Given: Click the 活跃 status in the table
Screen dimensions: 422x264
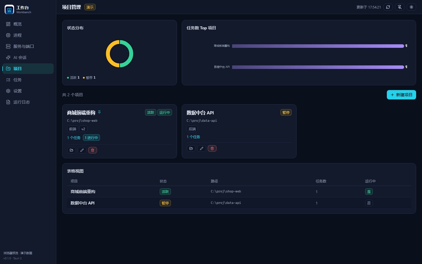Looking at the screenshot, I should (x=165, y=192).
